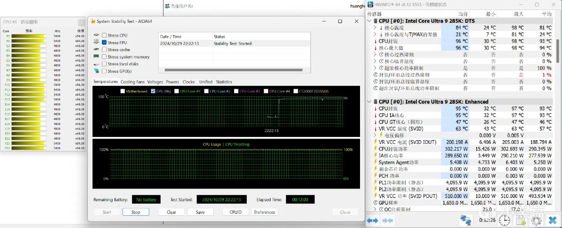Click thermometer icon of 核心温度 row

click(x=381, y=28)
